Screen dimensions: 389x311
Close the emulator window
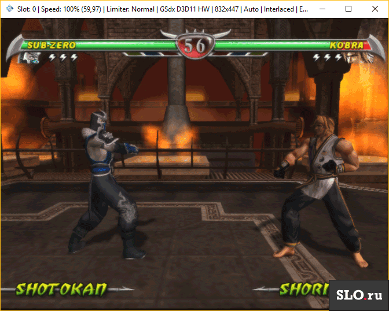click(x=375, y=9)
